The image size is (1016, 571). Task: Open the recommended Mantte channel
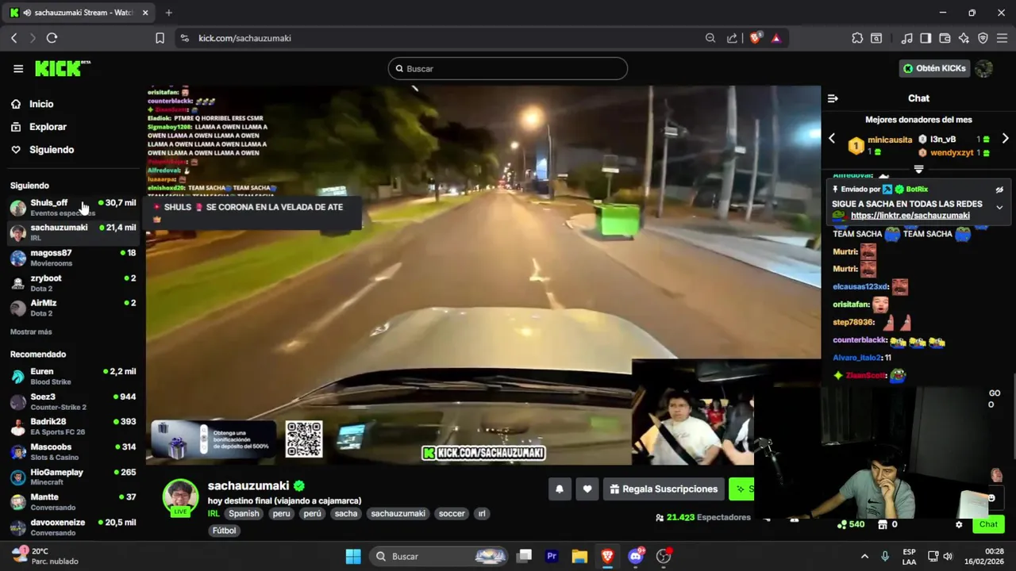point(73,502)
